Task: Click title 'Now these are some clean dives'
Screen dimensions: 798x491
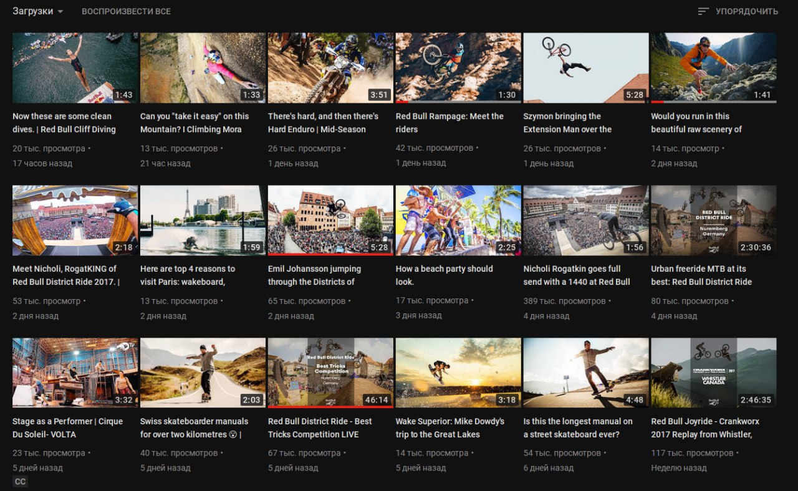Action: pos(64,123)
